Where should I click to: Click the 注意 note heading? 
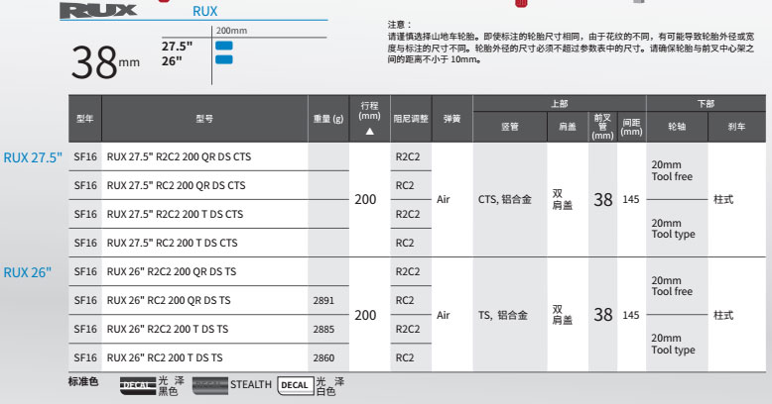(399, 25)
